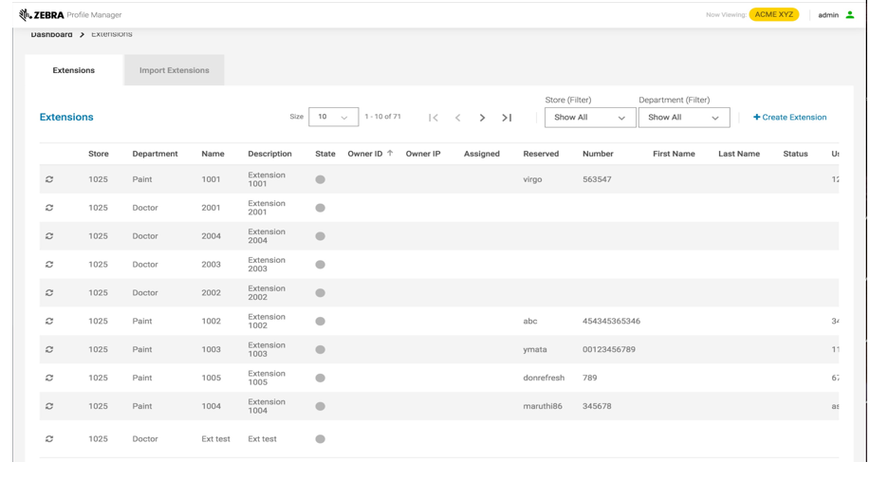Click the state indicator for extension 1001
The width and height of the screenshot is (870, 481).
click(320, 179)
